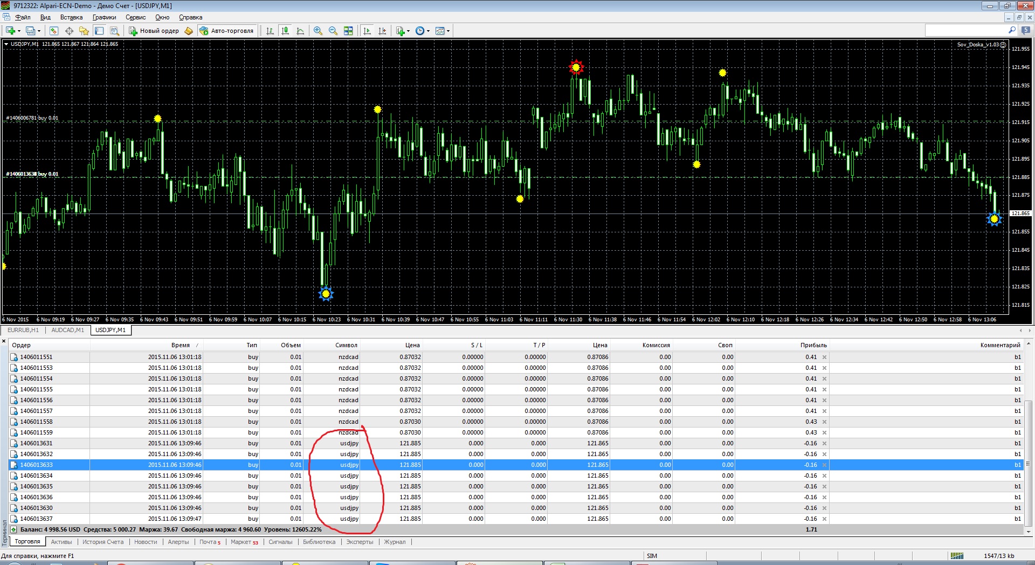Open the Вставка menu
This screenshot has height=565, width=1035.
point(71,17)
